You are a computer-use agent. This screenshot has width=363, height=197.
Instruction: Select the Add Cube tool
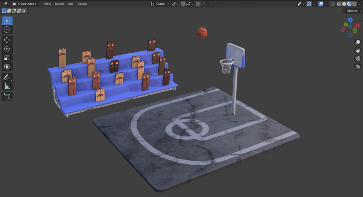coord(7,96)
